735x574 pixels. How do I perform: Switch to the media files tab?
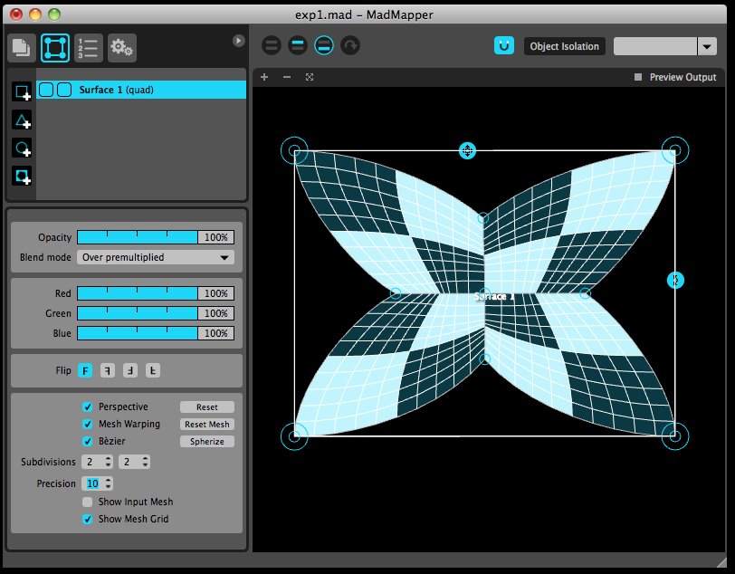(22, 48)
